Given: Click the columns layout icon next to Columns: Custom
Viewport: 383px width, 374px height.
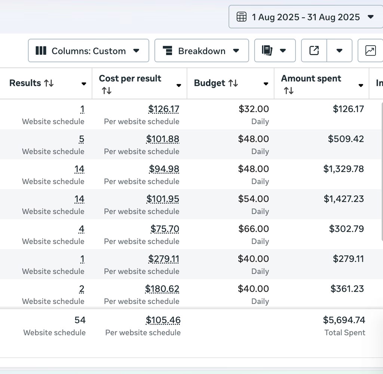Looking at the screenshot, I should tap(41, 51).
